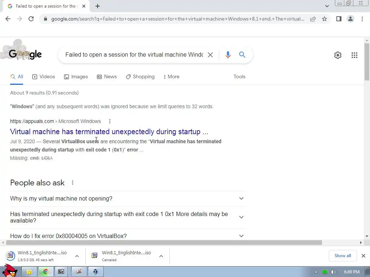Screen dimensions: 370x277
Task: Open Google settings gear icon
Action: tap(338, 55)
